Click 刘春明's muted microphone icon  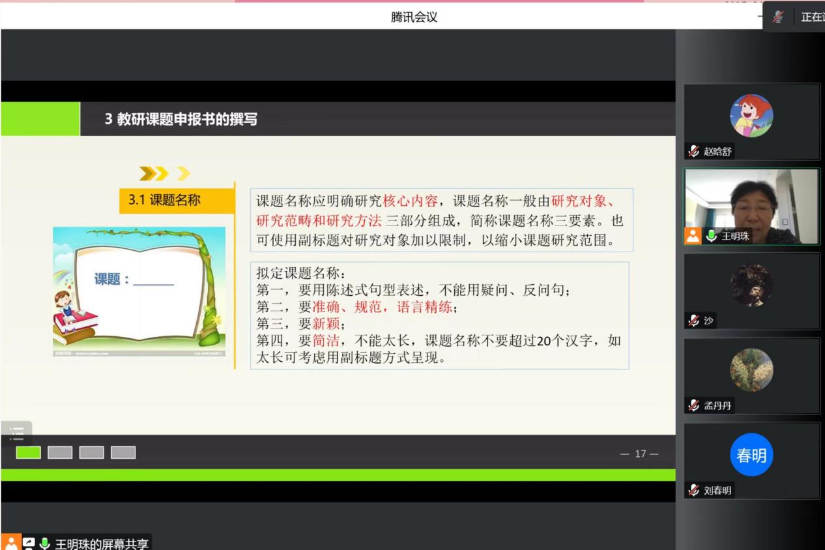tap(694, 490)
